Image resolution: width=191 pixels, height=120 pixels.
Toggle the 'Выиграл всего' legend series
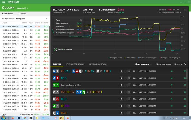pos(115,58)
